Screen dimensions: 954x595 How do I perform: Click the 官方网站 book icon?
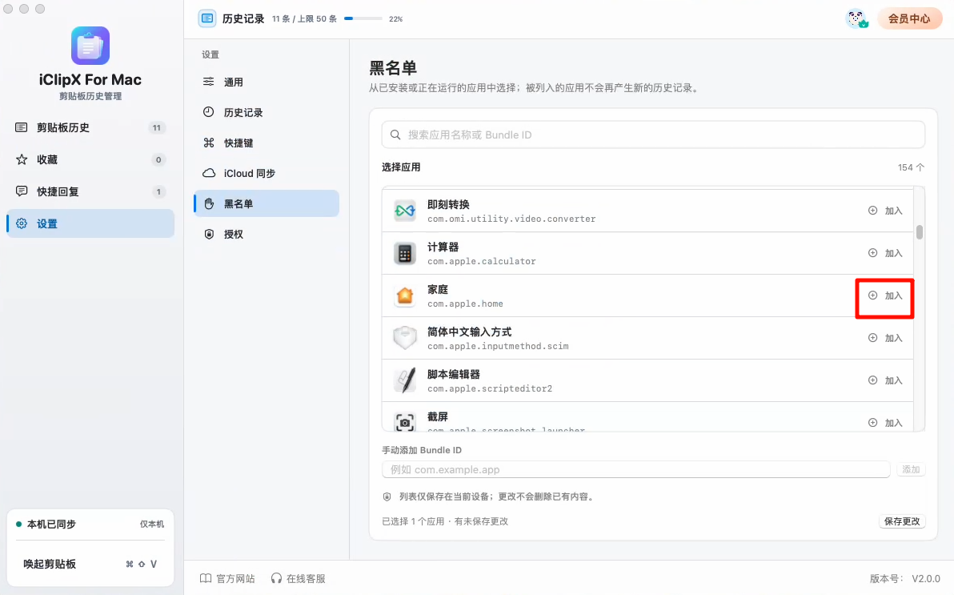point(206,578)
